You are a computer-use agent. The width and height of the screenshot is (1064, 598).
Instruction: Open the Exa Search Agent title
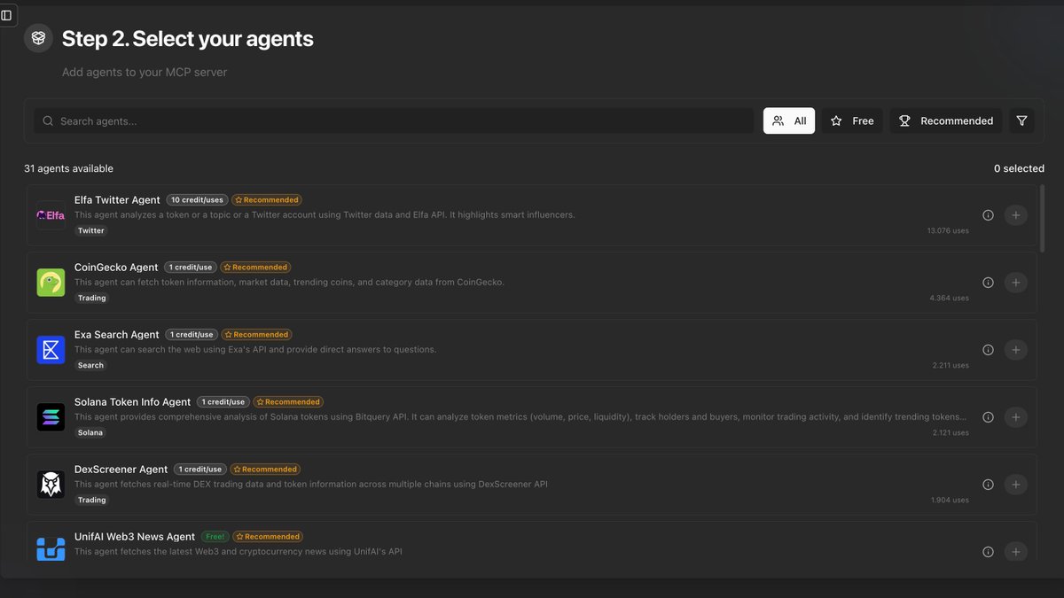pyautogui.click(x=117, y=335)
